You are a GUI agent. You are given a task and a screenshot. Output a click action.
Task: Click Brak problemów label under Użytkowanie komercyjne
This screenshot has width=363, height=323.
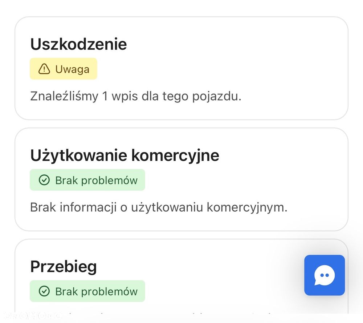[x=96, y=180]
